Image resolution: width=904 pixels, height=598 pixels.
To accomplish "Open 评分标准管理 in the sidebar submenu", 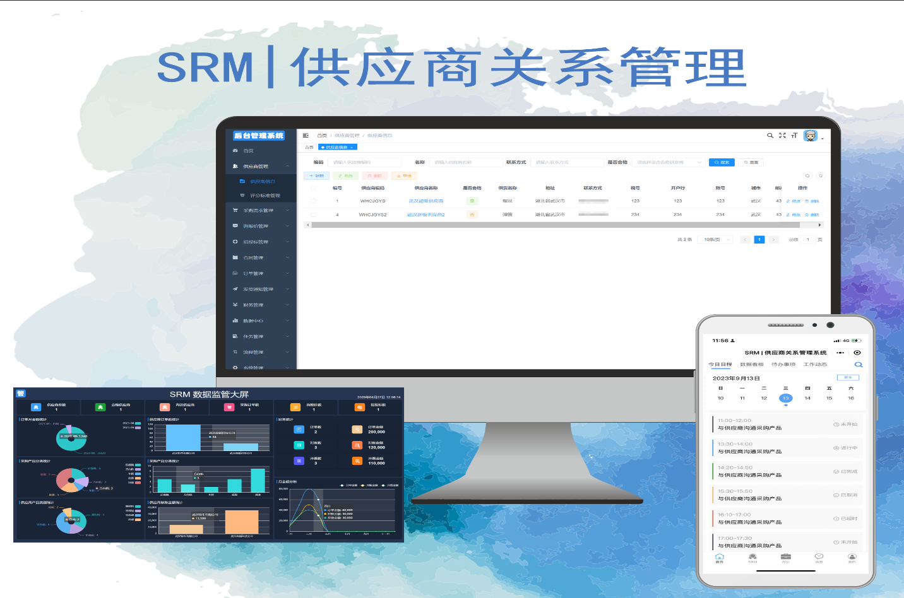I will point(261,196).
